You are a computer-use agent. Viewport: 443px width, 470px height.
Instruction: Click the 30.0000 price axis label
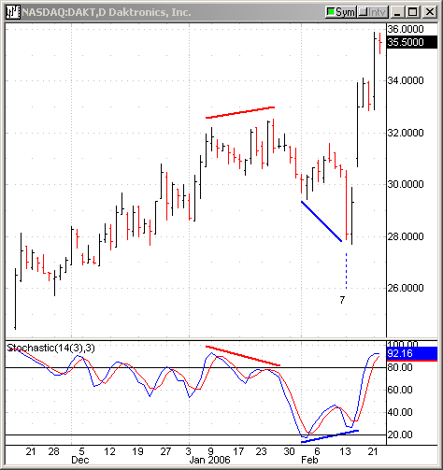pos(406,184)
